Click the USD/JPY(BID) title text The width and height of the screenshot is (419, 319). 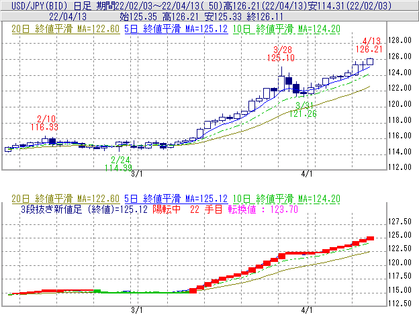click(40, 5)
